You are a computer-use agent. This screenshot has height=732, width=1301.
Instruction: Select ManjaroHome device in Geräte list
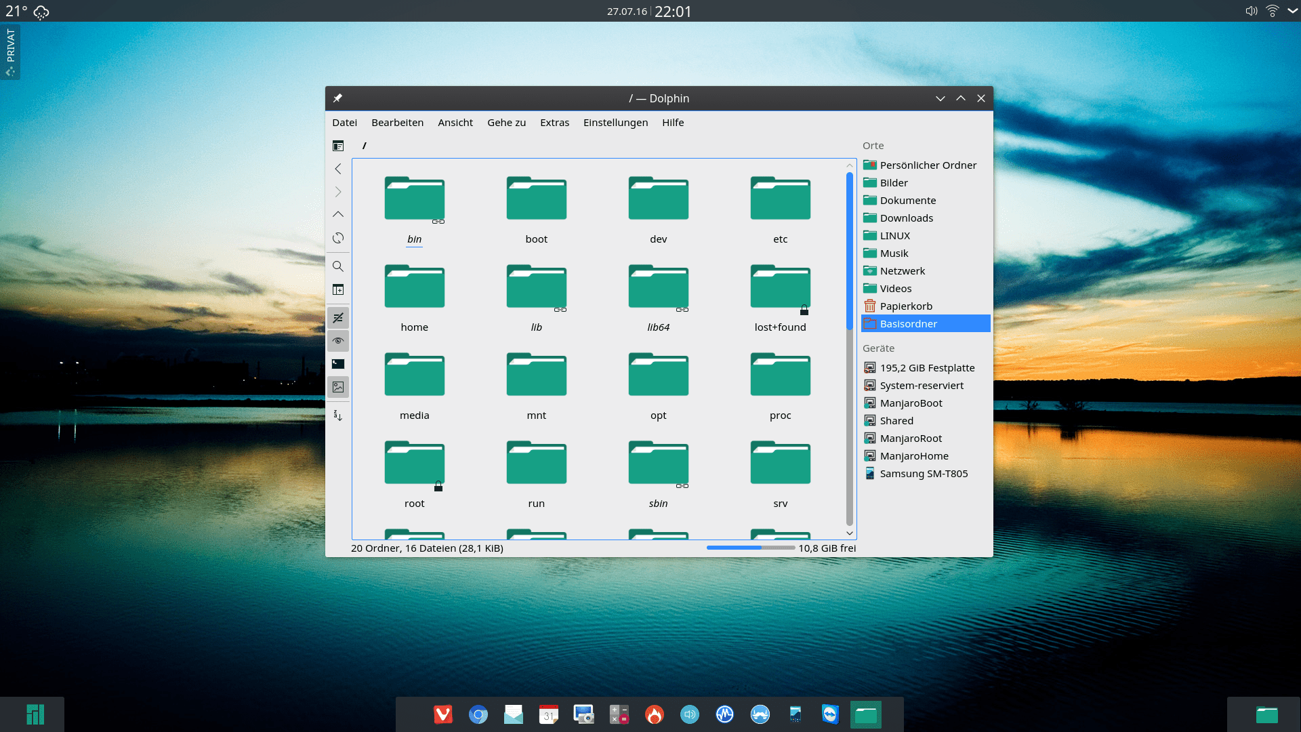913,456
